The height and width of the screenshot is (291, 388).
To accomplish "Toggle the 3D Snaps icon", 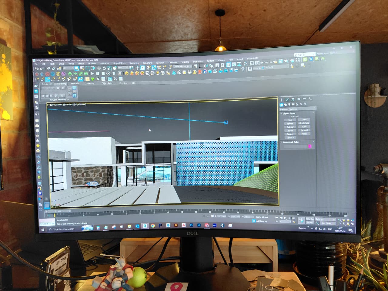I will [149, 68].
